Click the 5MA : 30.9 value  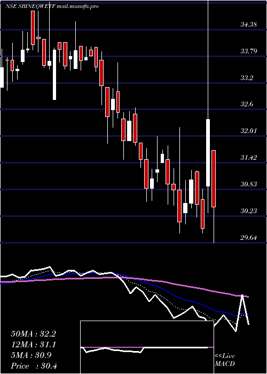[x=32, y=355]
